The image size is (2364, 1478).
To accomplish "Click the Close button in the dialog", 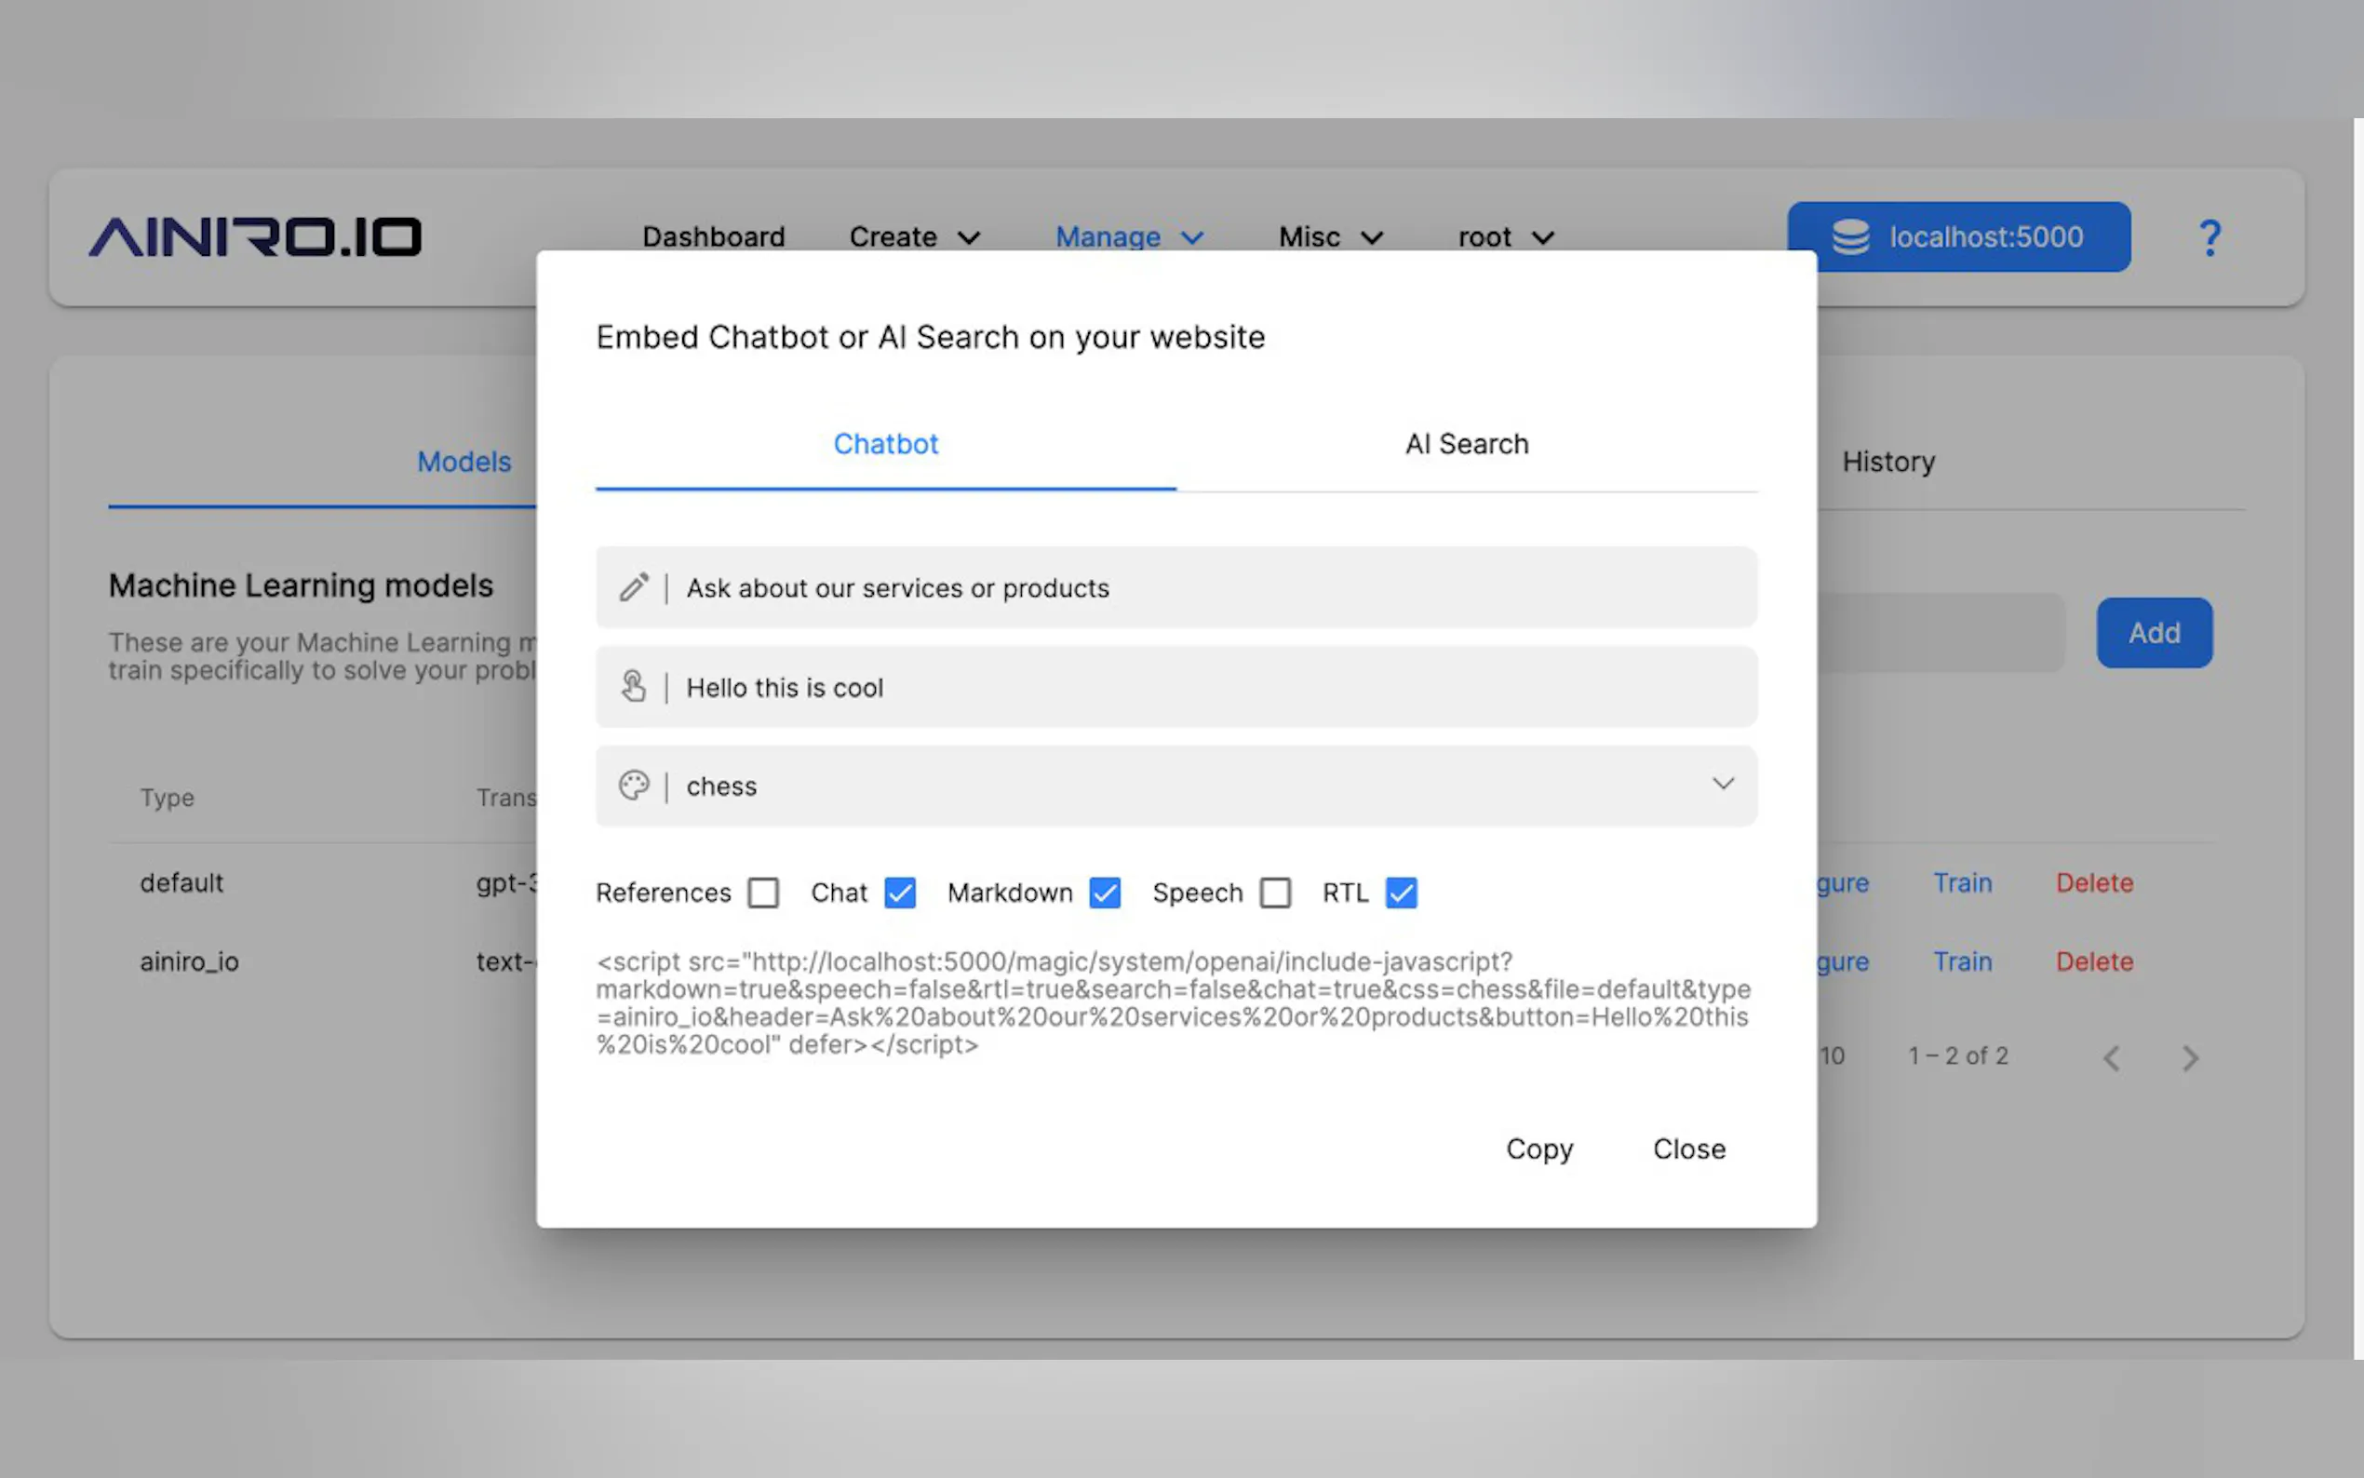I will [1688, 1149].
